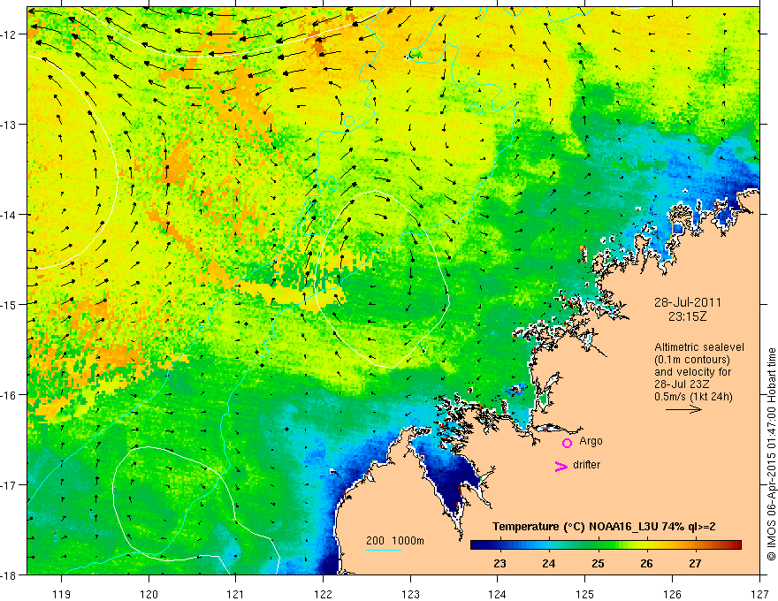This screenshot has height=601, width=778.
Task: Click the longitude axis label 122
Action: point(323,594)
